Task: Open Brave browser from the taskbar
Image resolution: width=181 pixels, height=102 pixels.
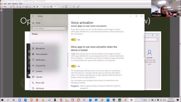Action: [31, 100]
